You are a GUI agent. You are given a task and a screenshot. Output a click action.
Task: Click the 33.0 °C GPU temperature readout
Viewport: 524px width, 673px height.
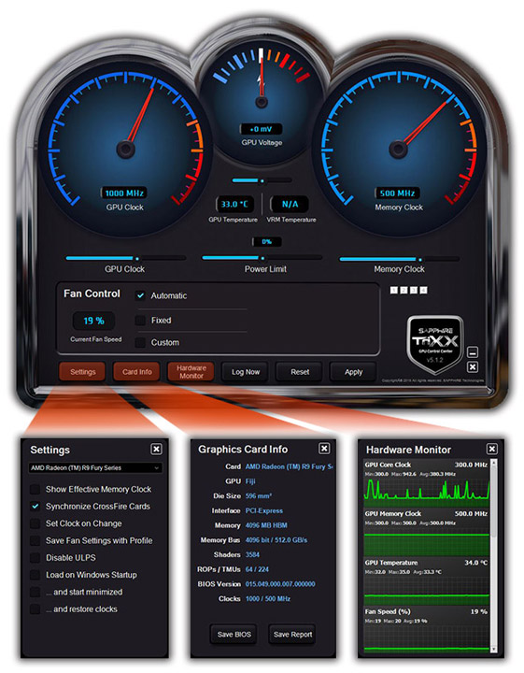(x=234, y=205)
